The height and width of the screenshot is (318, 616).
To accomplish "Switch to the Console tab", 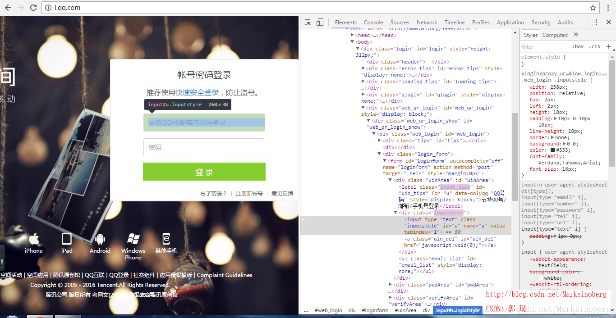I will [x=373, y=23].
